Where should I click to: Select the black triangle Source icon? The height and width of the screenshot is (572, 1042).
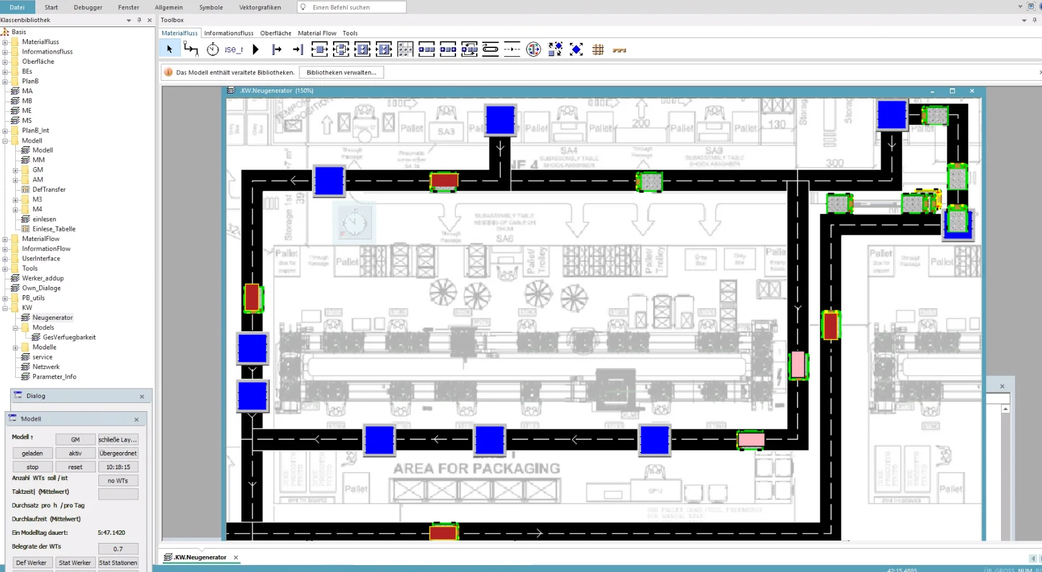click(x=255, y=49)
